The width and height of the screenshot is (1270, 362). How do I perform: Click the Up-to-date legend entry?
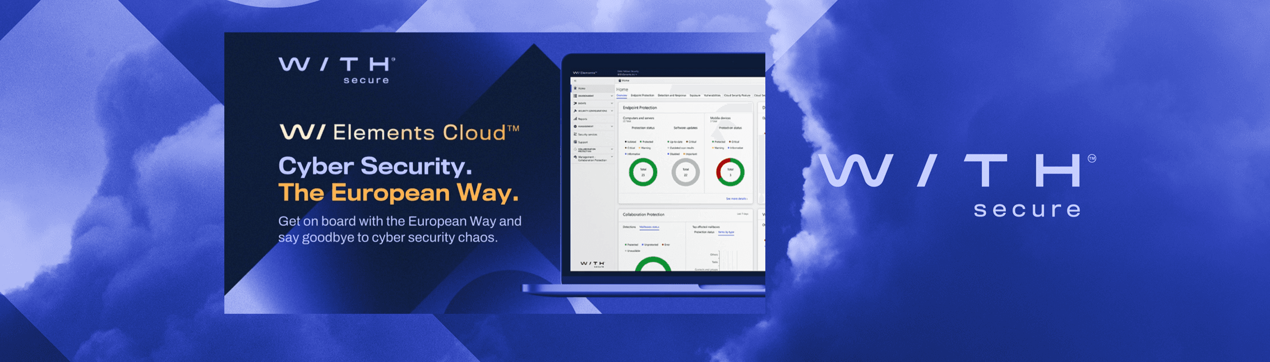click(x=675, y=142)
